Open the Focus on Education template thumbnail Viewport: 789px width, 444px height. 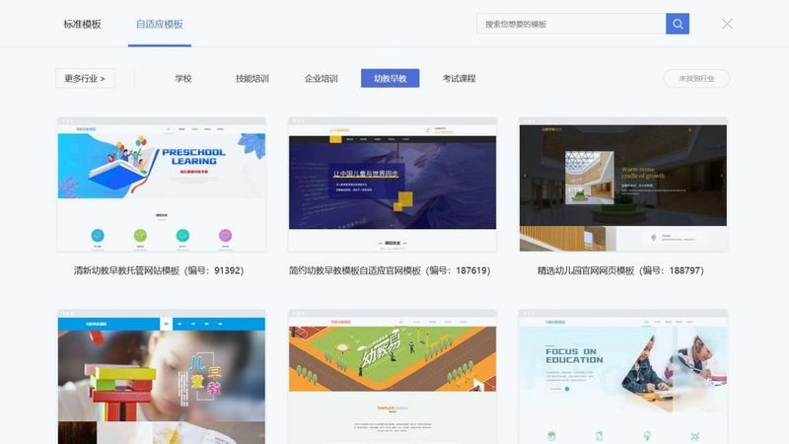pyautogui.click(x=623, y=377)
